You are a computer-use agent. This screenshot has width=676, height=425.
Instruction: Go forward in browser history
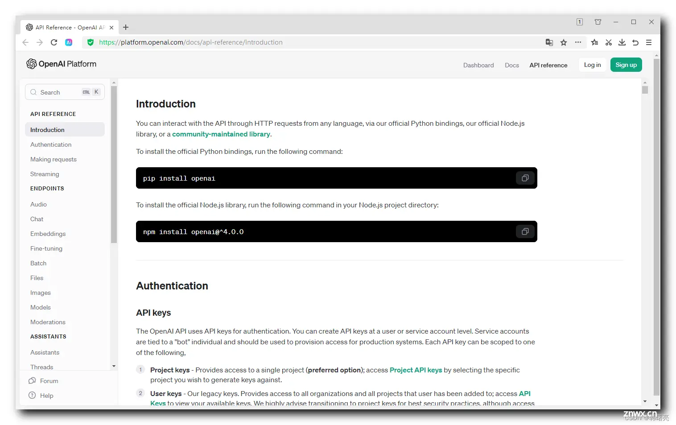40,42
